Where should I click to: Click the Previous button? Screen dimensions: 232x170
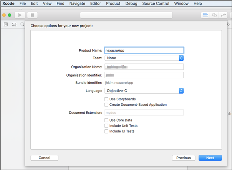click(184, 158)
